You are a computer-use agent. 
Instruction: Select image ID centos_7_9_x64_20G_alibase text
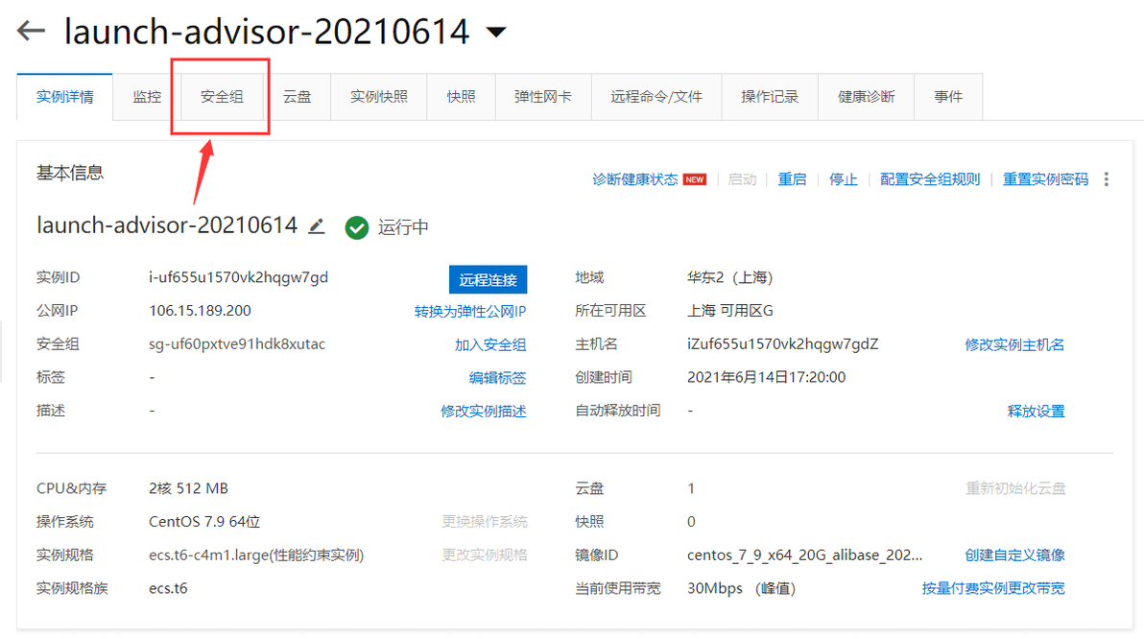(805, 555)
